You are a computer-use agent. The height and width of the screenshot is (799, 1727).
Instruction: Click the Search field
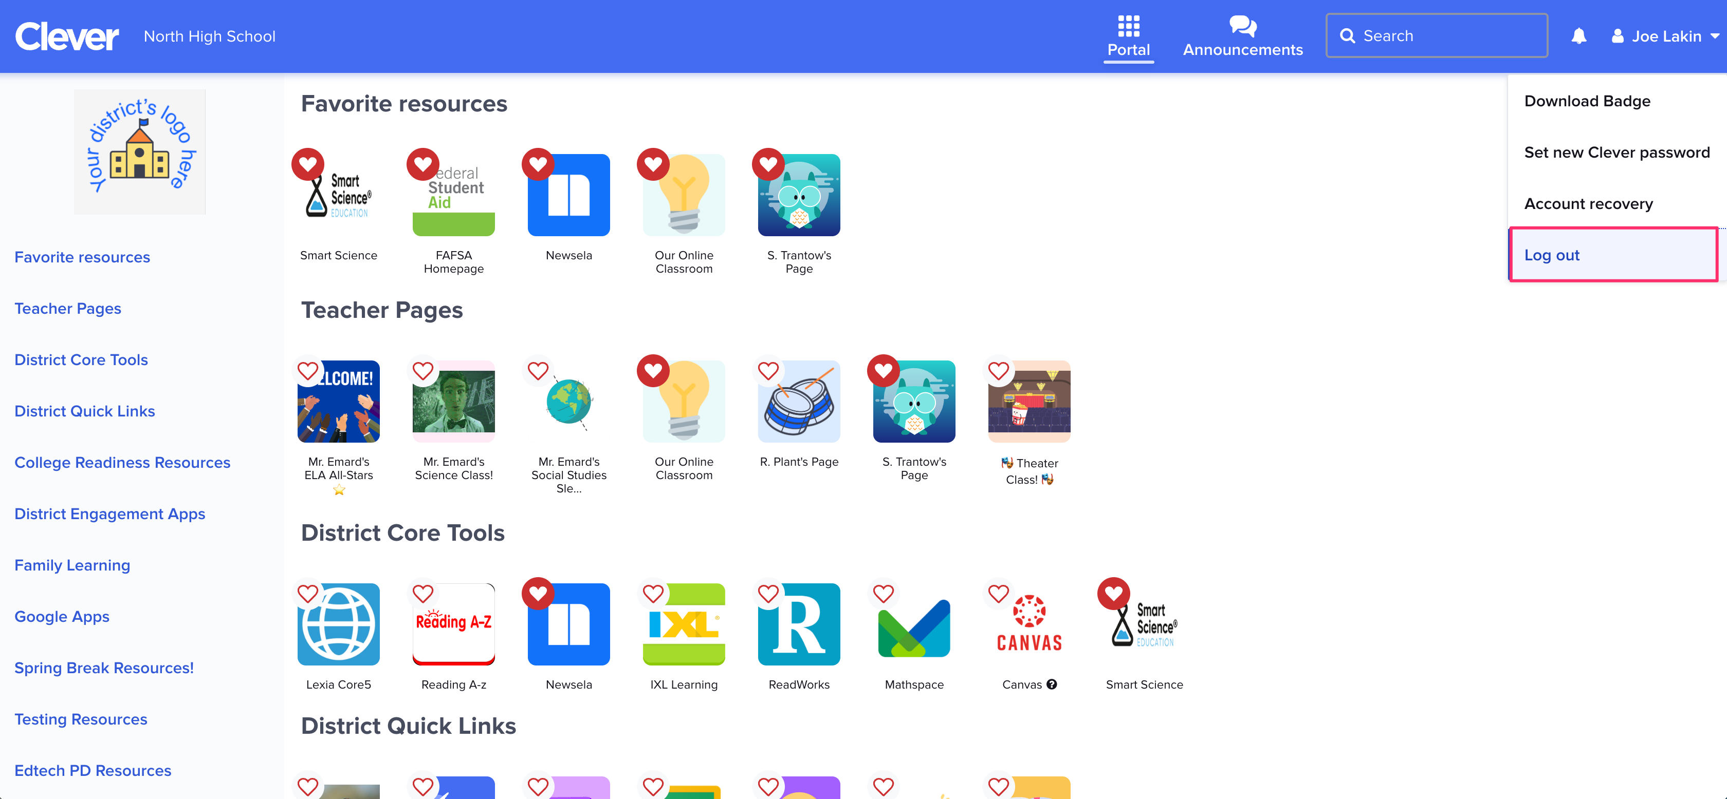[x=1437, y=36]
